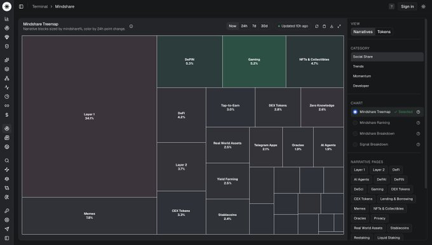Open the DeSci narrative page chip

point(358,189)
